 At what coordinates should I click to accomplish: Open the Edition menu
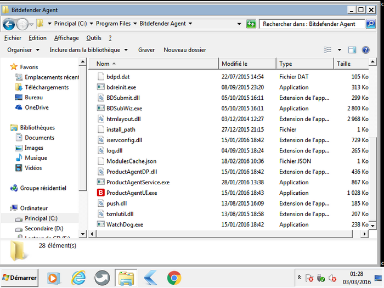point(37,38)
